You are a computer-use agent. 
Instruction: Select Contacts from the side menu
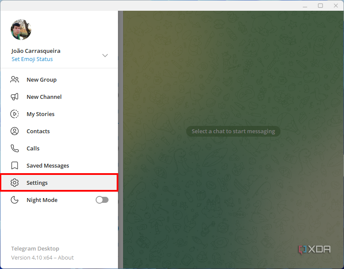[x=38, y=131]
